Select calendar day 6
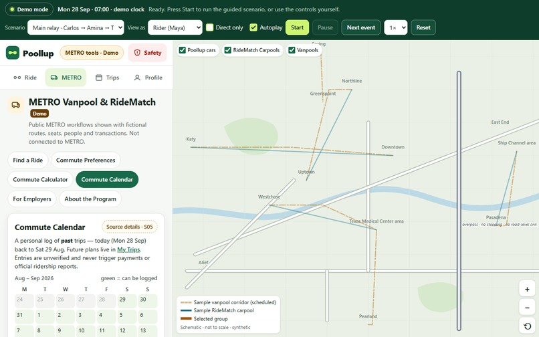Viewport: 539px width, 337px height. tap(148, 316)
